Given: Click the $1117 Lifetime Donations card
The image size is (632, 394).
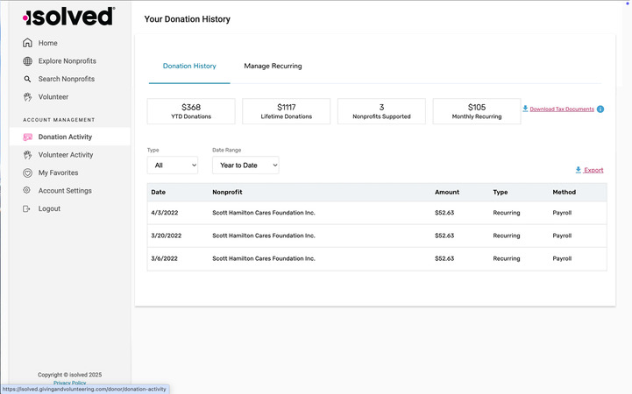Looking at the screenshot, I should pos(286,111).
